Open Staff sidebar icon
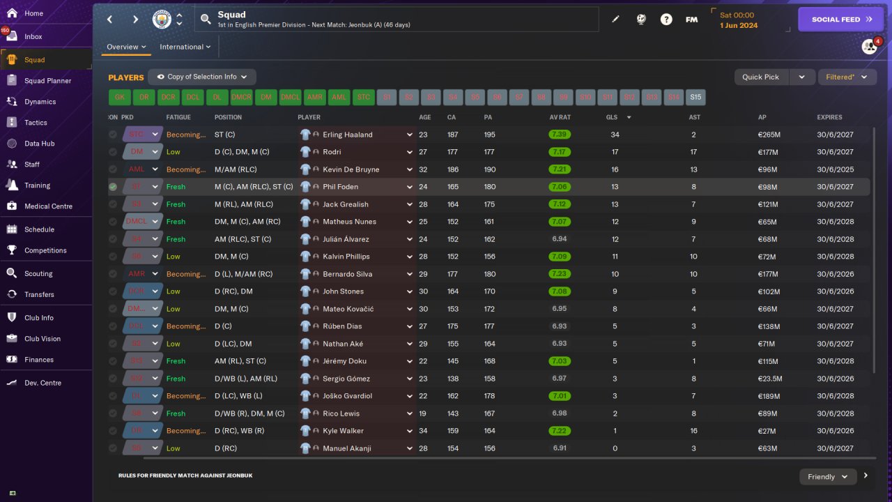Image resolution: width=892 pixels, height=502 pixels. (12, 165)
